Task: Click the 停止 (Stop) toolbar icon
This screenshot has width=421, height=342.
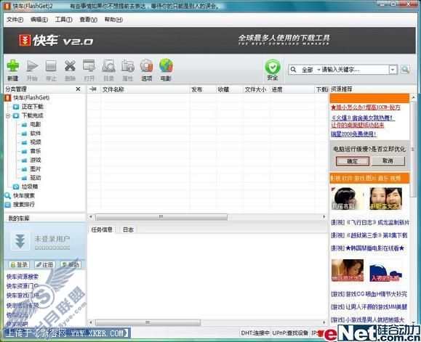Action: (51, 66)
